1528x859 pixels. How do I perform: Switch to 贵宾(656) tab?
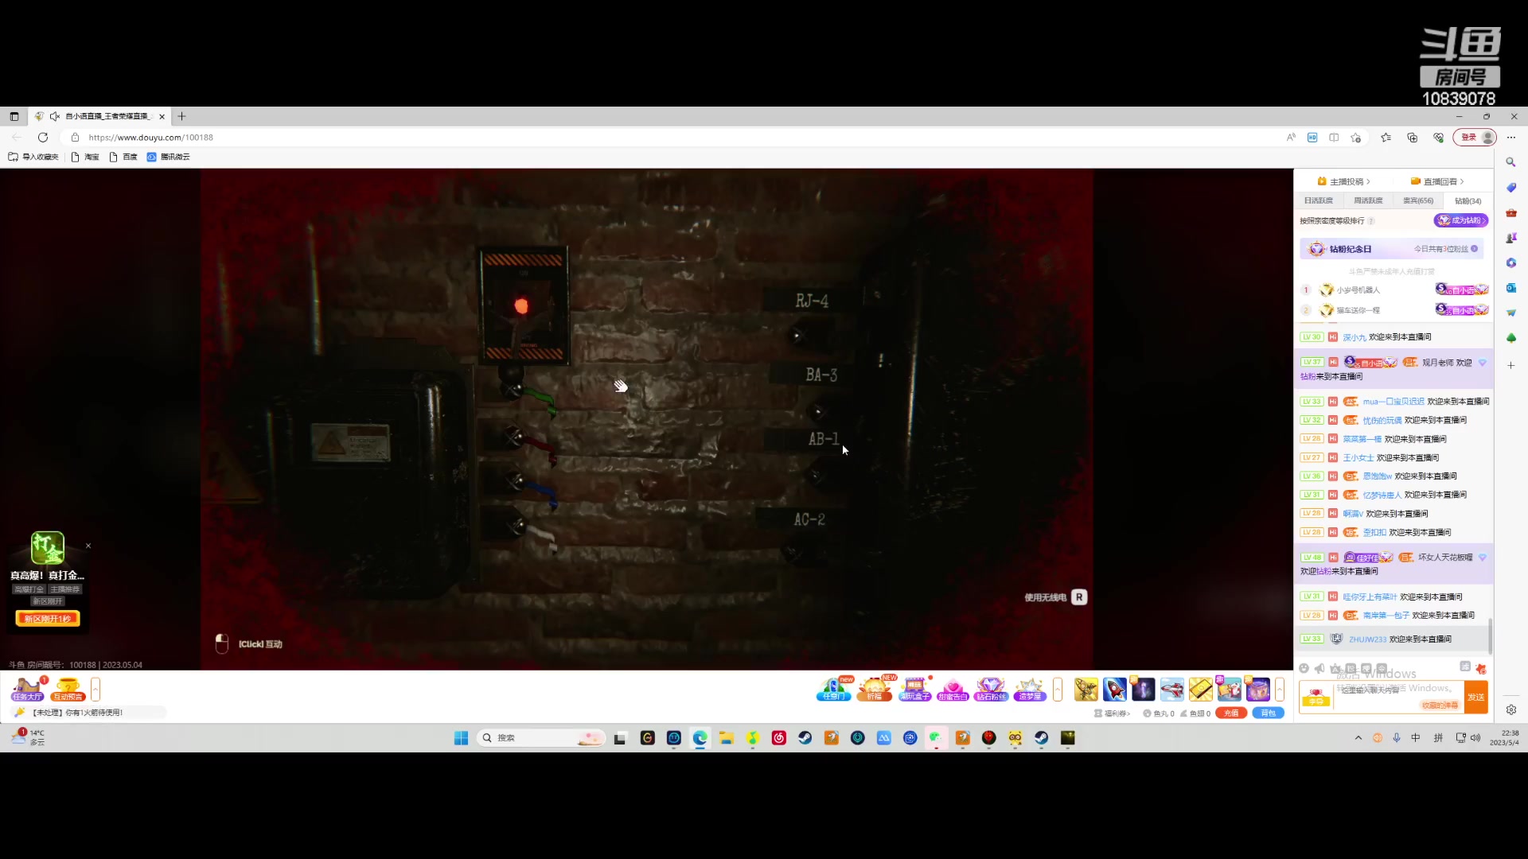[x=1417, y=201]
